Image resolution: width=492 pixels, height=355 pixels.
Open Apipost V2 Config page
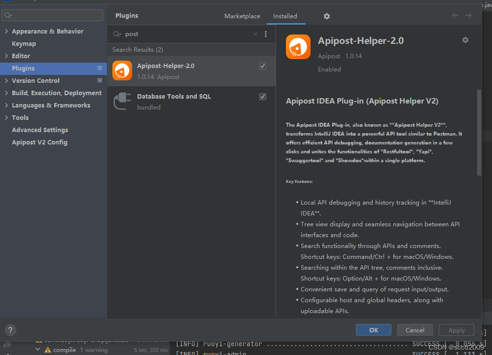(39, 142)
